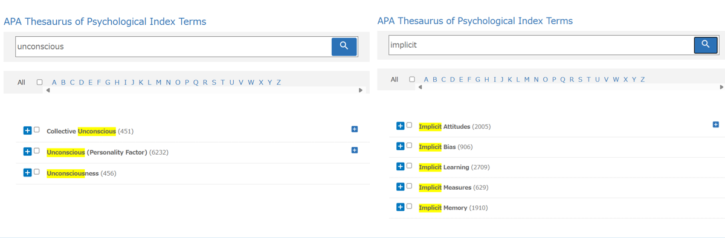
Task: Select letter A in the right alphabet bar
Action: pyautogui.click(x=427, y=79)
